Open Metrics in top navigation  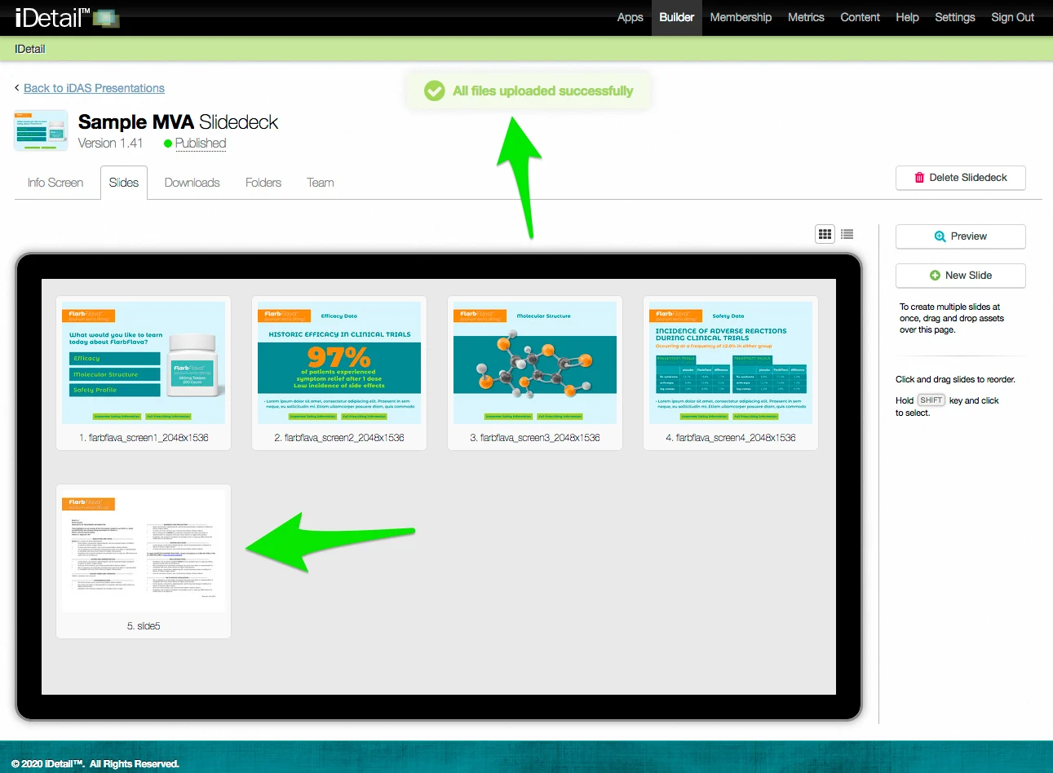pyautogui.click(x=806, y=17)
